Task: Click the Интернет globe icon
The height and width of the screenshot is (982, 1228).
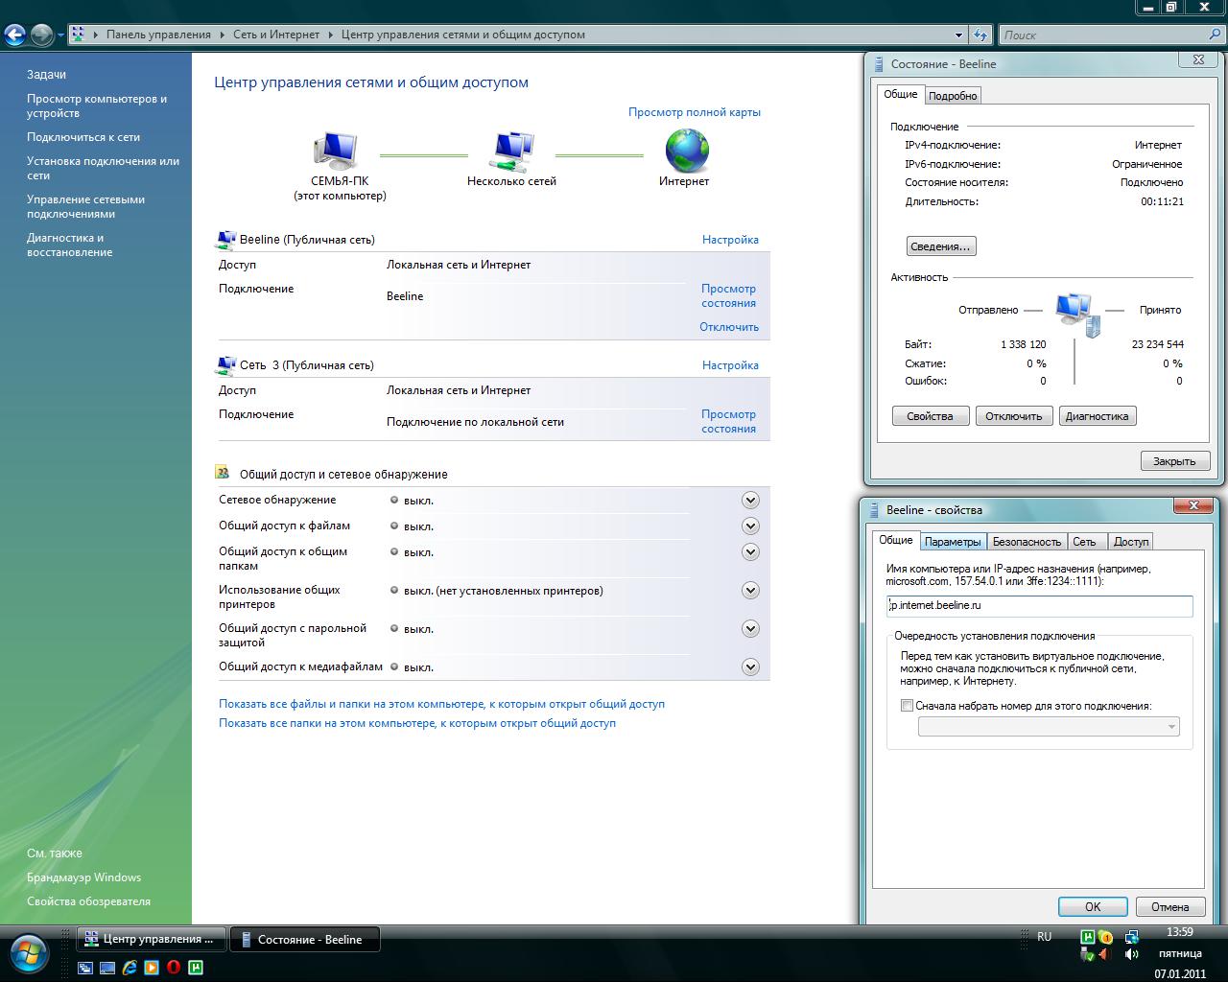Action: pos(687,151)
